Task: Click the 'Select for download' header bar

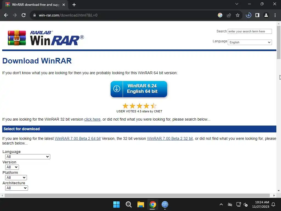Action: tap(139, 129)
